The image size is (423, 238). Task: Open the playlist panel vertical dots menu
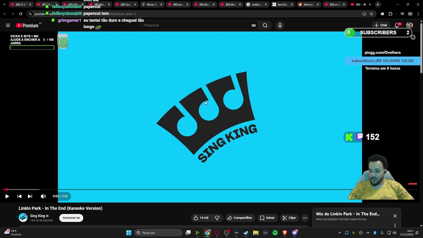tap(395, 225)
